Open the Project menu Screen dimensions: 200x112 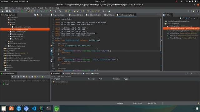pos(40,8)
